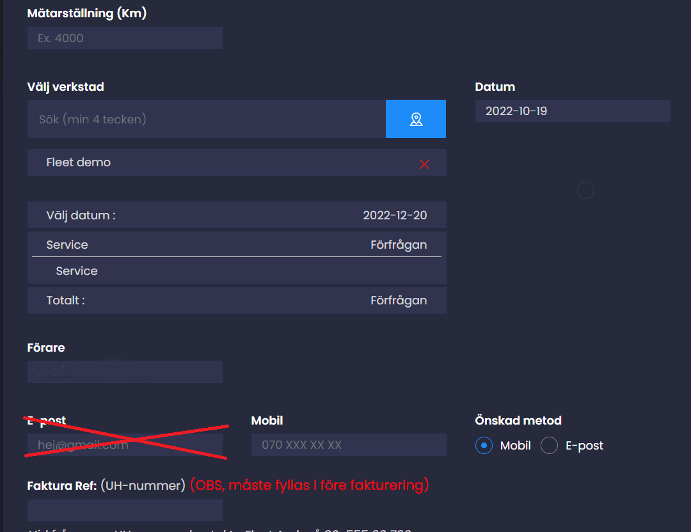Click the Totalt Förfrågan row
Screen dimensions: 691x532
[236, 301]
